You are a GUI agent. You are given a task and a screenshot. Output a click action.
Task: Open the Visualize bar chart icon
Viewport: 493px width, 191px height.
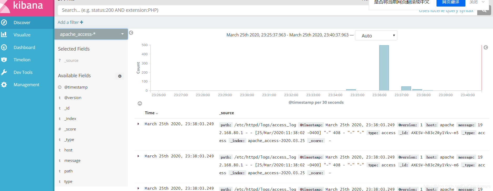click(4, 35)
